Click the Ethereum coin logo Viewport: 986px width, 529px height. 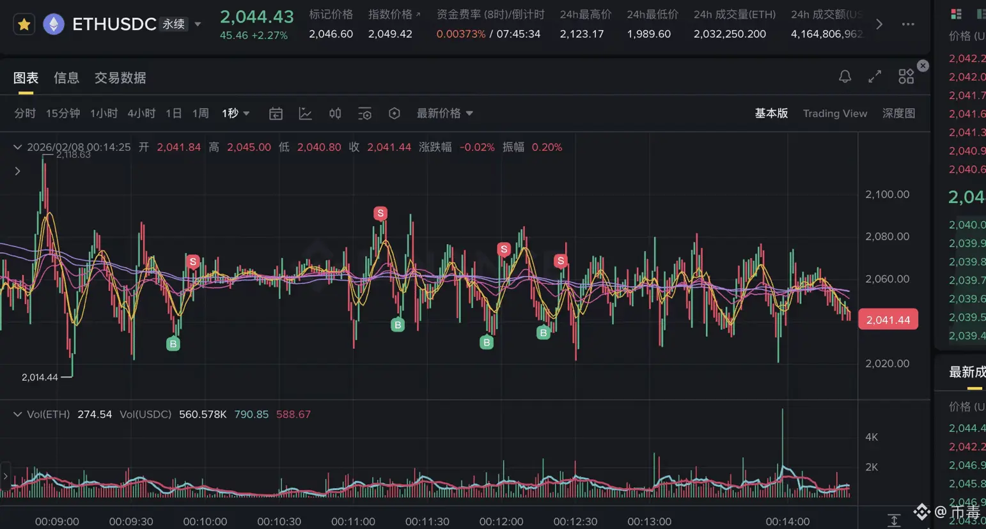click(54, 24)
